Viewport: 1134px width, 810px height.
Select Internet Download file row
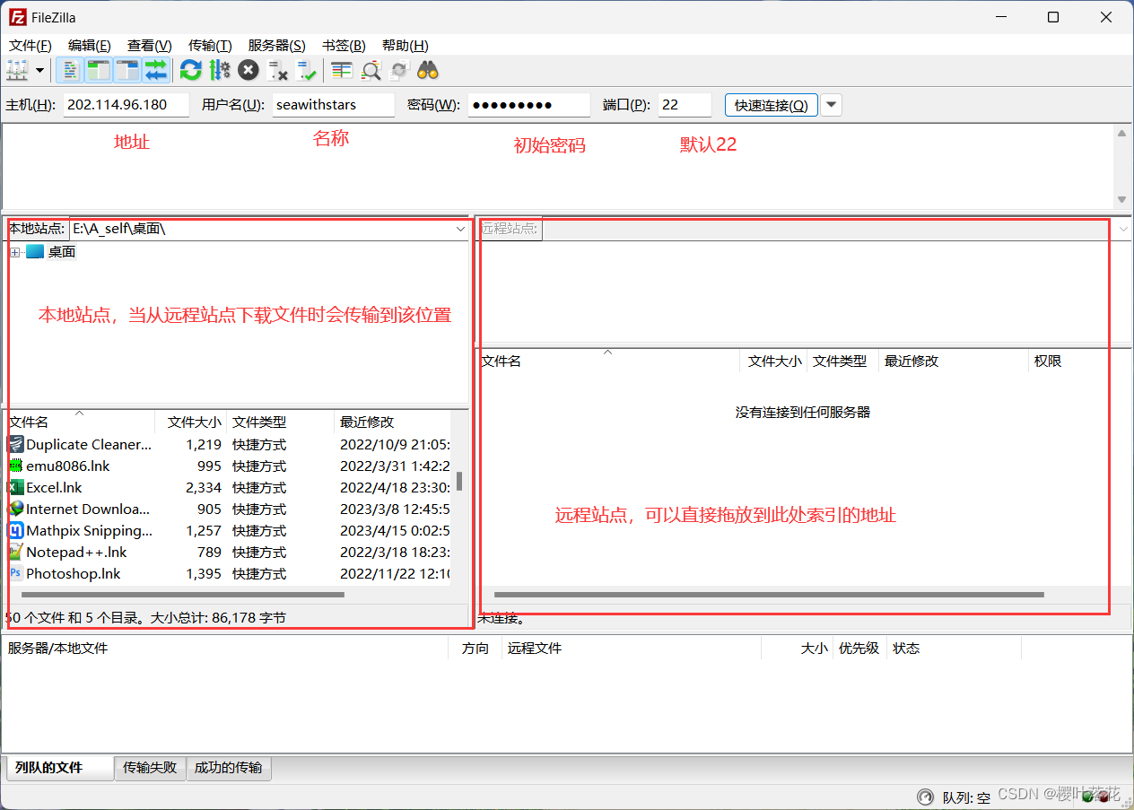tap(230, 509)
